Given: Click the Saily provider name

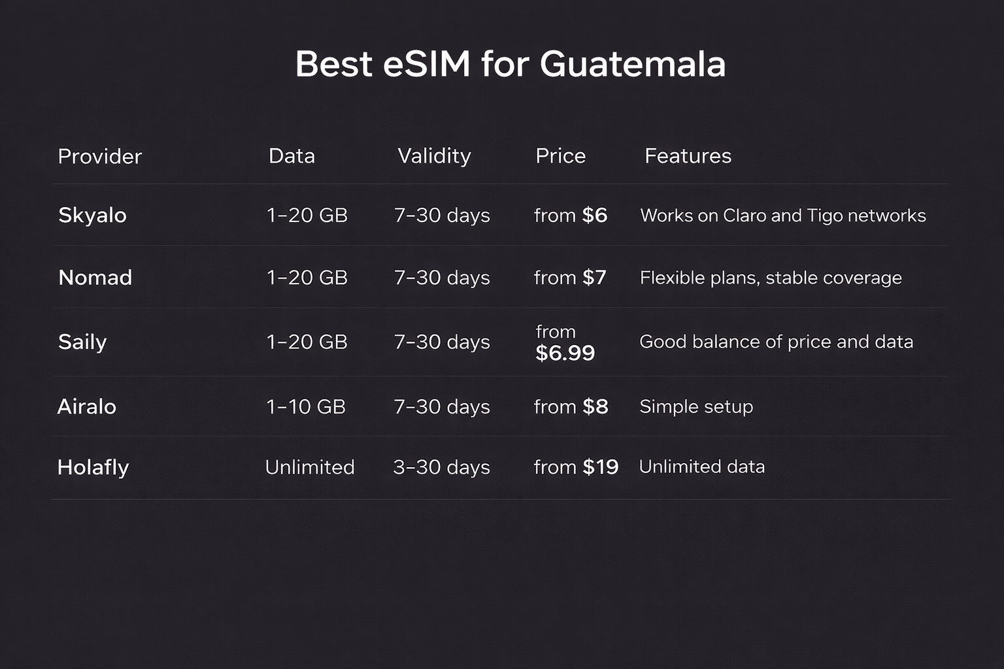Looking at the screenshot, I should pyautogui.click(x=82, y=342).
